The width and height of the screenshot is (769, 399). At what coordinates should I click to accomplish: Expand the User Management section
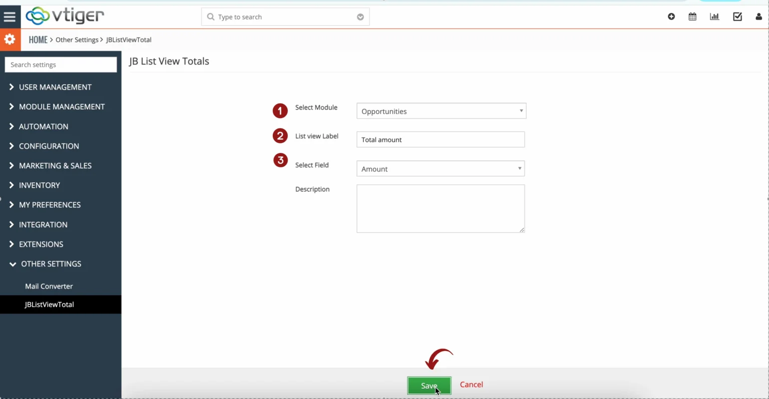(55, 87)
